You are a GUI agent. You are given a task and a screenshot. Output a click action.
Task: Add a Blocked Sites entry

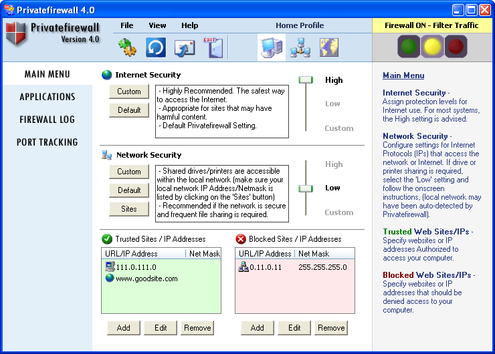point(258,328)
